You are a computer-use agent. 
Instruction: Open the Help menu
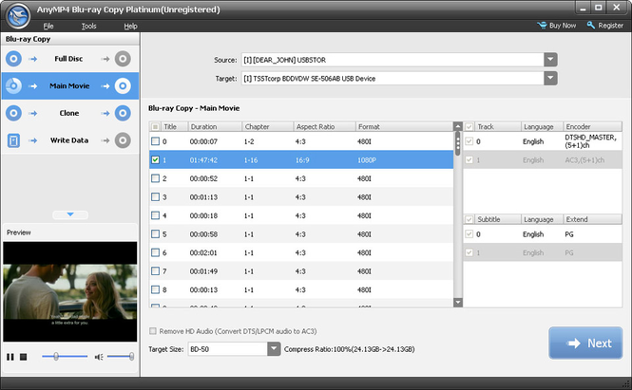tap(130, 27)
